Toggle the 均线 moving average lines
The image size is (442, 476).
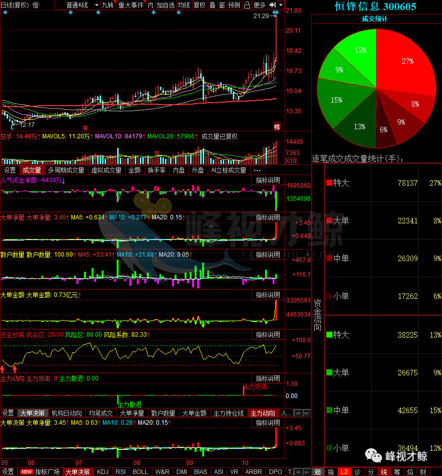[x=184, y=5]
